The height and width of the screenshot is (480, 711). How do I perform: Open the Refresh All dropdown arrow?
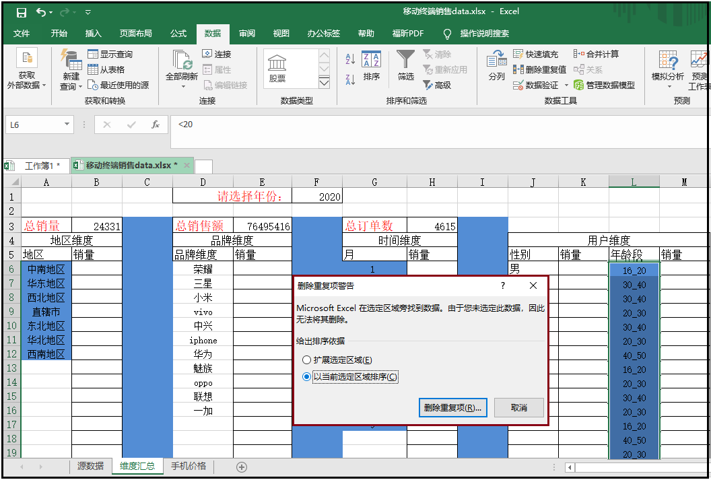point(182,85)
